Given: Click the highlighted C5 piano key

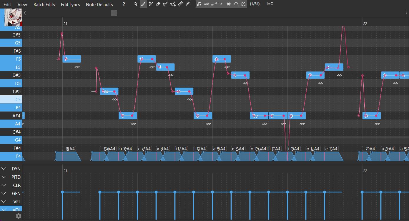Looking at the screenshot, I should point(12,99).
